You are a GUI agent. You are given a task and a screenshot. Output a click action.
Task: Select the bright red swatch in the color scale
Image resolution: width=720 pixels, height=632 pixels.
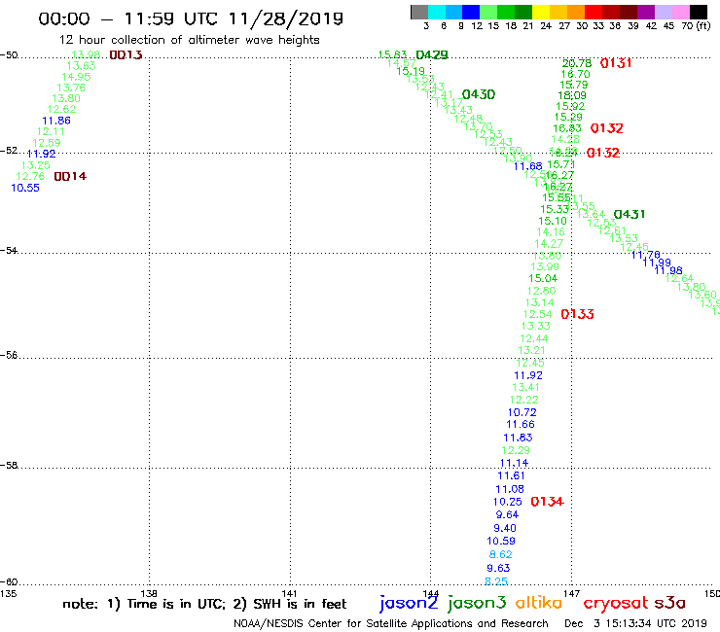594,12
